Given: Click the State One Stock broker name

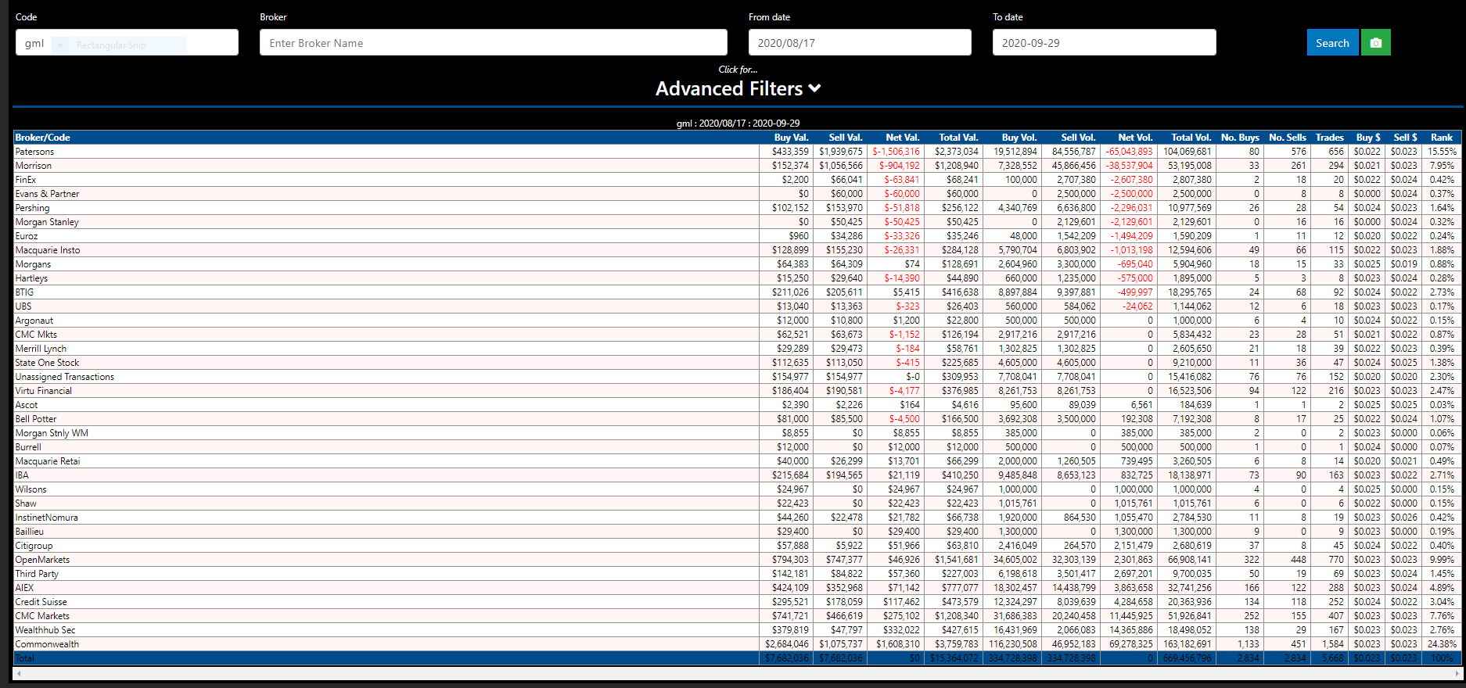Looking at the screenshot, I should [x=47, y=363].
